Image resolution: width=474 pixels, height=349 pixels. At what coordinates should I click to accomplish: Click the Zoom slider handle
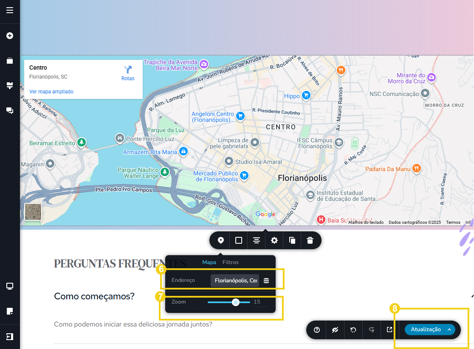235,302
